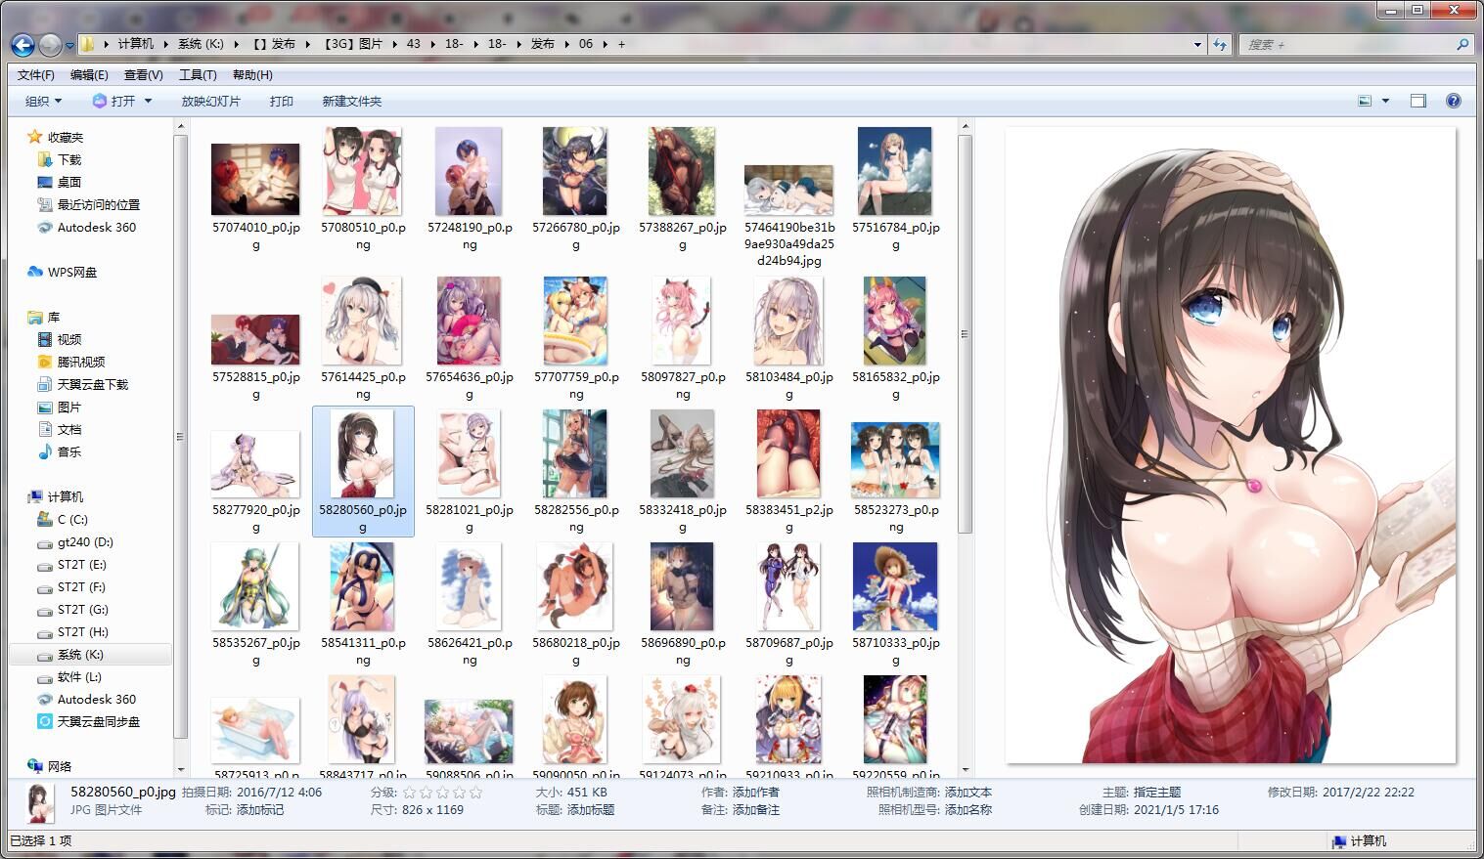This screenshot has width=1484, height=859.
Task: Click the 新建文件夹 button
Action: tap(351, 102)
